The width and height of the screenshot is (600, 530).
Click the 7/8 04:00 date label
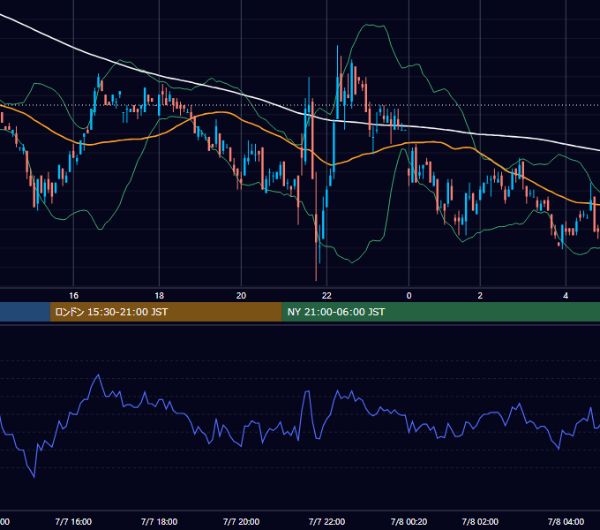566,521
